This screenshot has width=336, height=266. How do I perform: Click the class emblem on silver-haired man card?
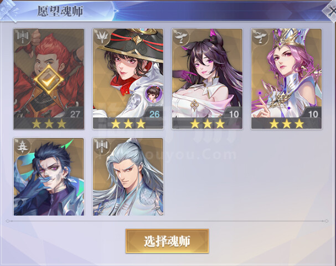tap(101, 146)
